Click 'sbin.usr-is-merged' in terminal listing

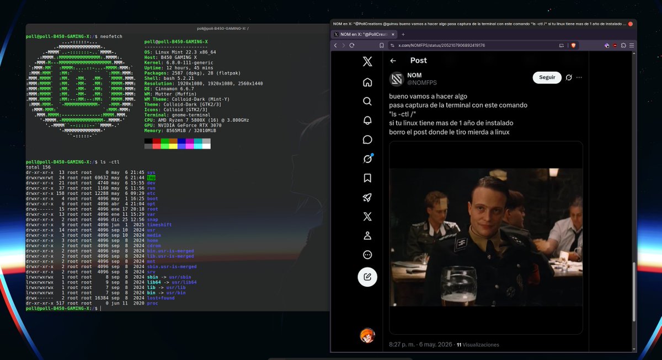pyautogui.click(x=172, y=266)
